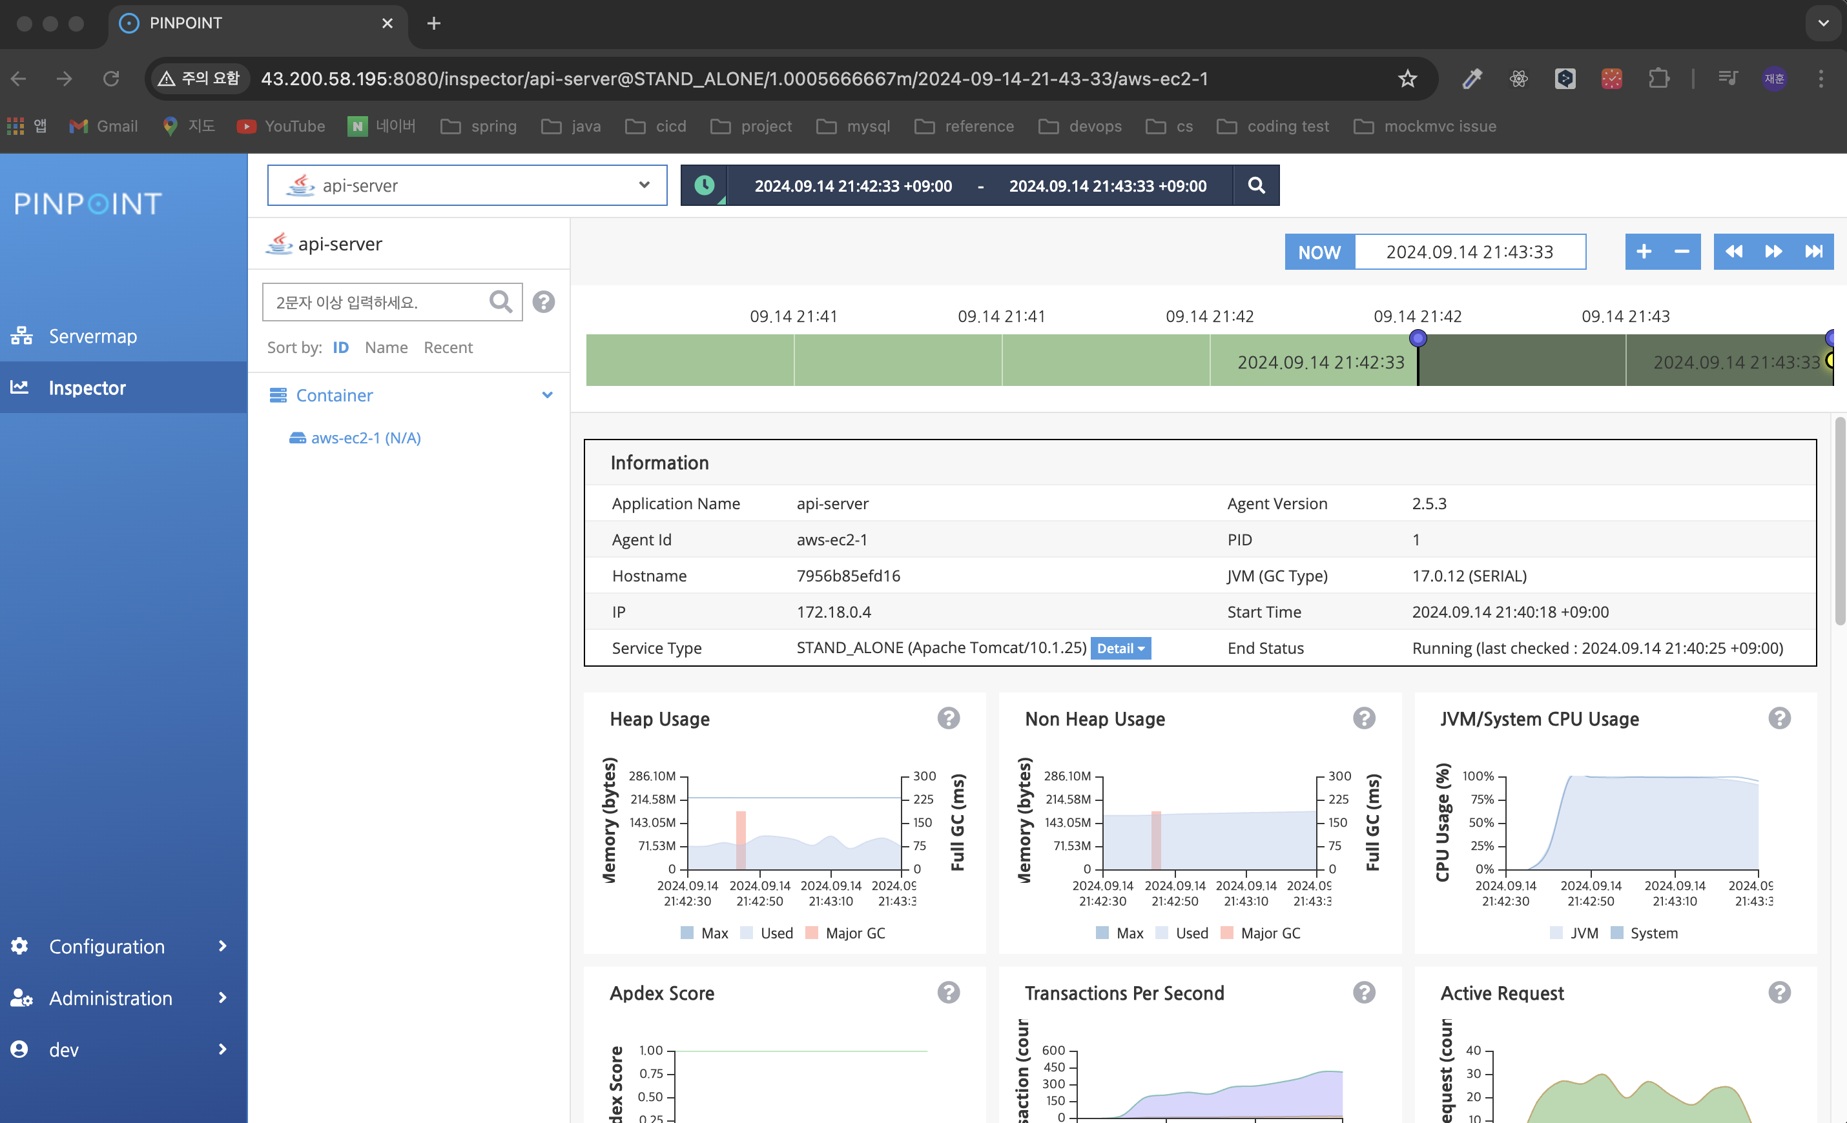Open api-server application dropdown

coord(467,185)
